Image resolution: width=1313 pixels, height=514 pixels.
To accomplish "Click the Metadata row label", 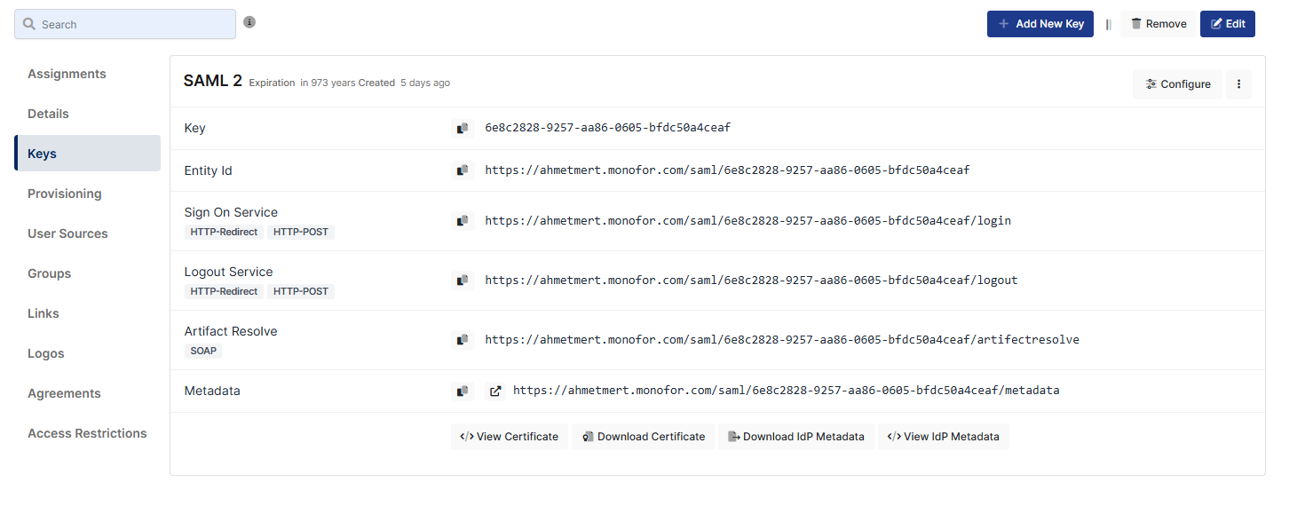I will 212,391.
